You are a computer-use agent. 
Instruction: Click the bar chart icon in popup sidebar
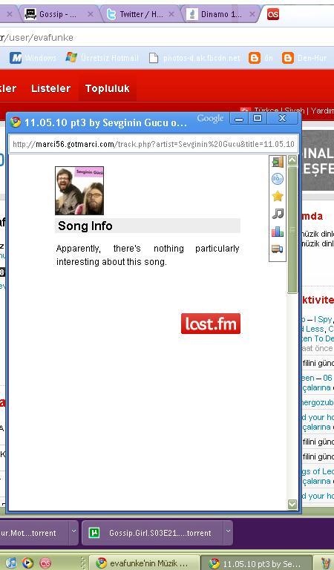point(278,232)
